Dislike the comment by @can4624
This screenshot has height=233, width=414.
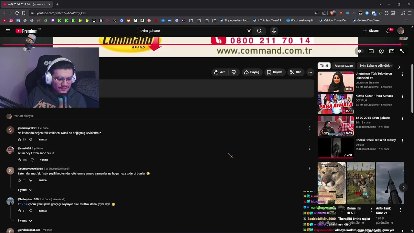tap(32, 160)
